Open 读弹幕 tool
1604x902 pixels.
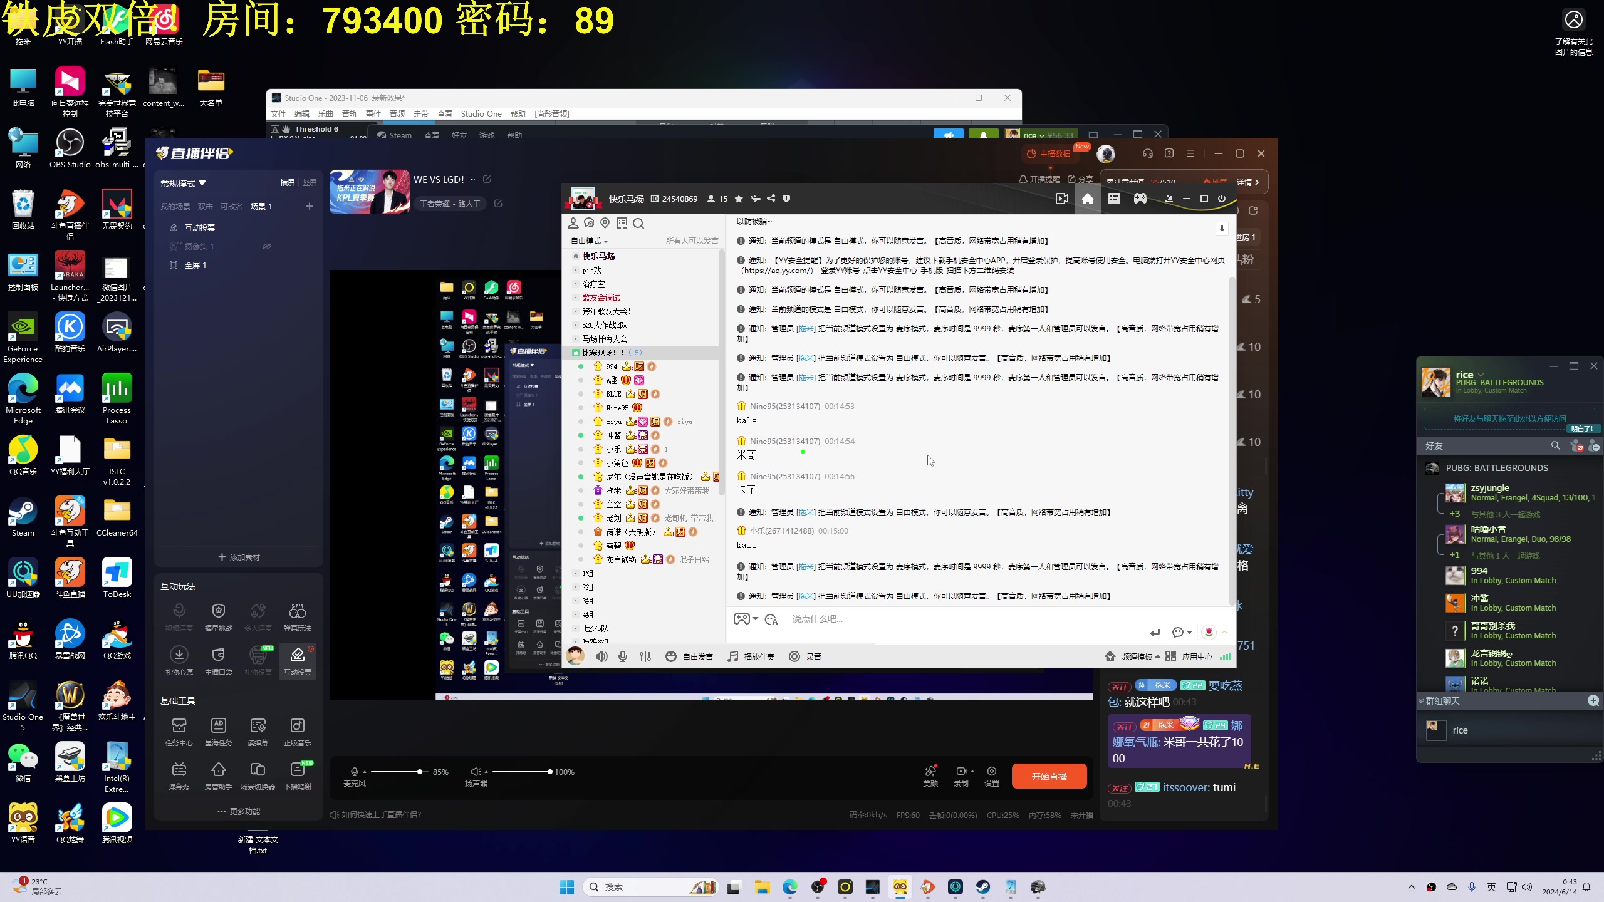click(x=258, y=731)
